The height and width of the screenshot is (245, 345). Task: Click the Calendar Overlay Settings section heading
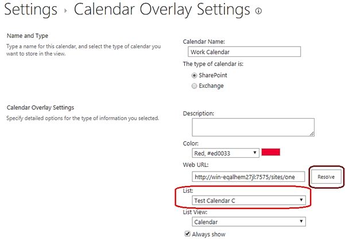pos(41,107)
